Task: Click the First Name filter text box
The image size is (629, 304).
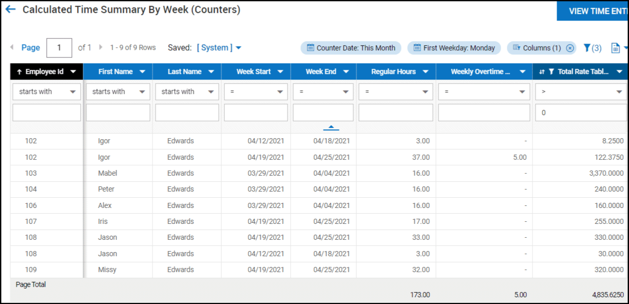Action: 118,112
